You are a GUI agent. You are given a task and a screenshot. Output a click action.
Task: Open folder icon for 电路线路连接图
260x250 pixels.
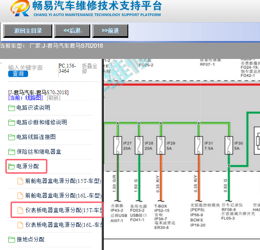12,137
